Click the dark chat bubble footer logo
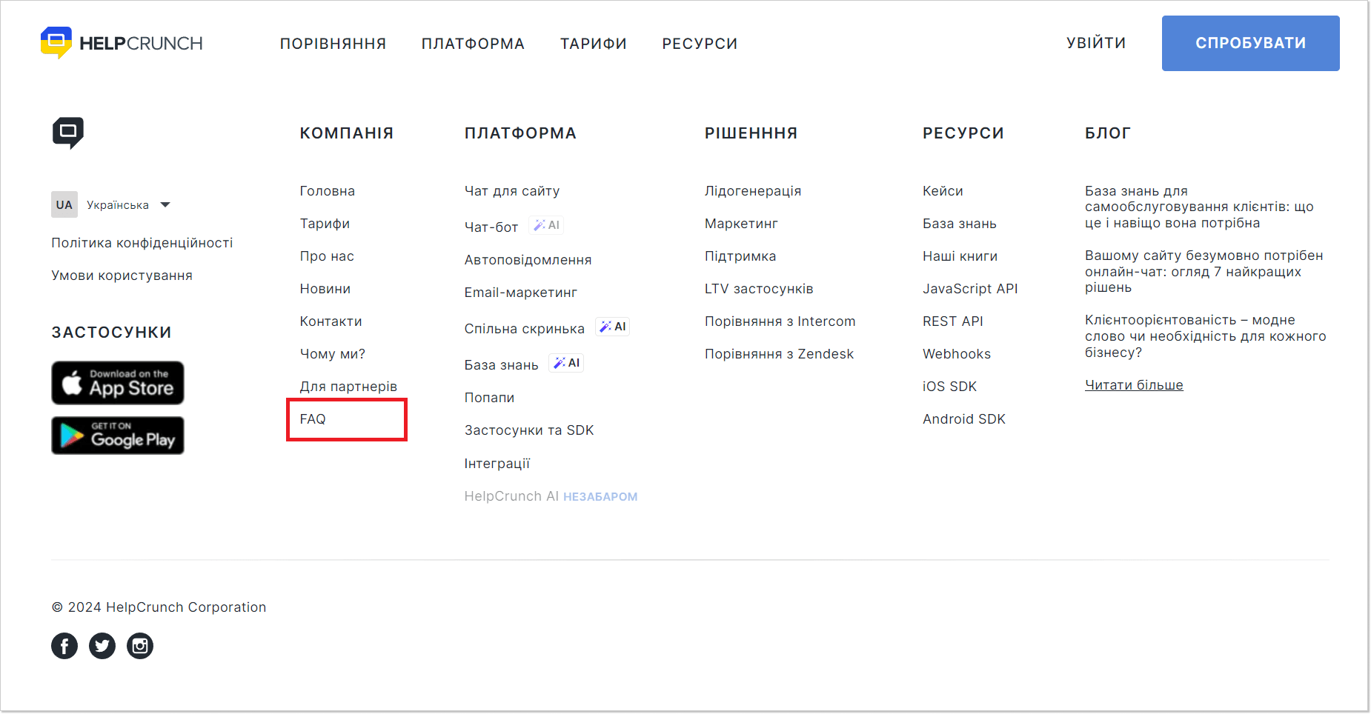Viewport: 1371px width, 714px height. (x=68, y=133)
